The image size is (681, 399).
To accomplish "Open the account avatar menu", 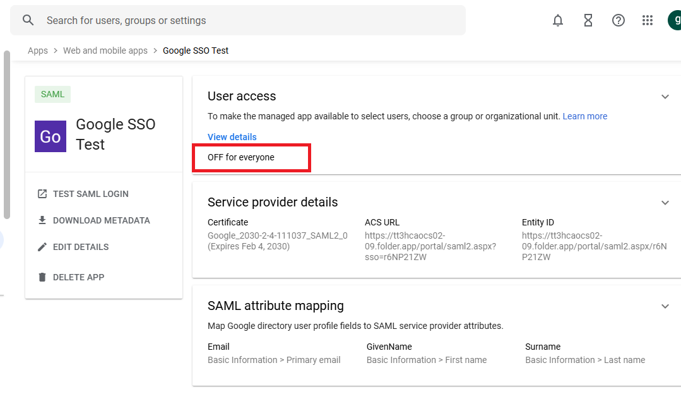I will click(x=675, y=20).
